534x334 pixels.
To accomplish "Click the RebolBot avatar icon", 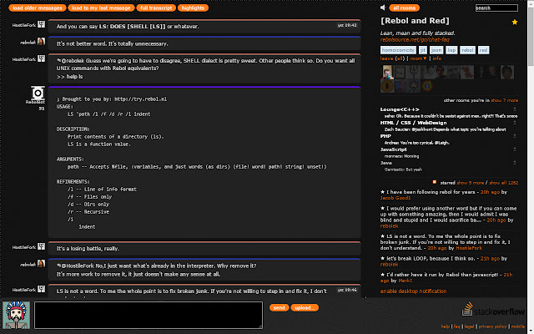I will pos(38,93).
